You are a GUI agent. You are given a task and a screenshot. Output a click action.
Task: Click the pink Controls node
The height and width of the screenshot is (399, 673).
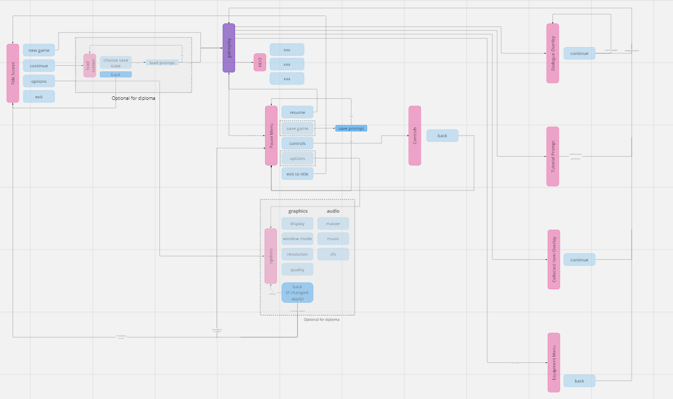click(x=415, y=136)
